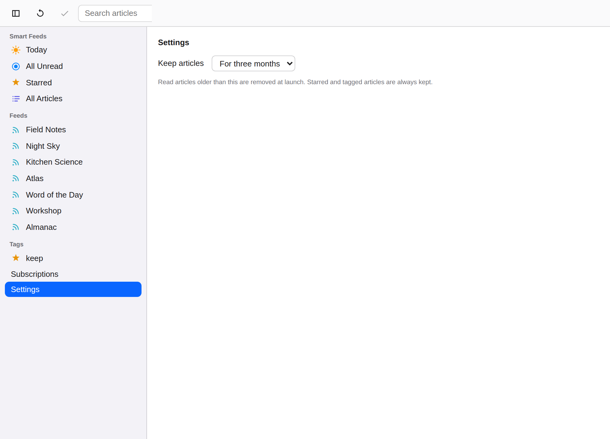Click the star icon beside Starred

coord(16,82)
